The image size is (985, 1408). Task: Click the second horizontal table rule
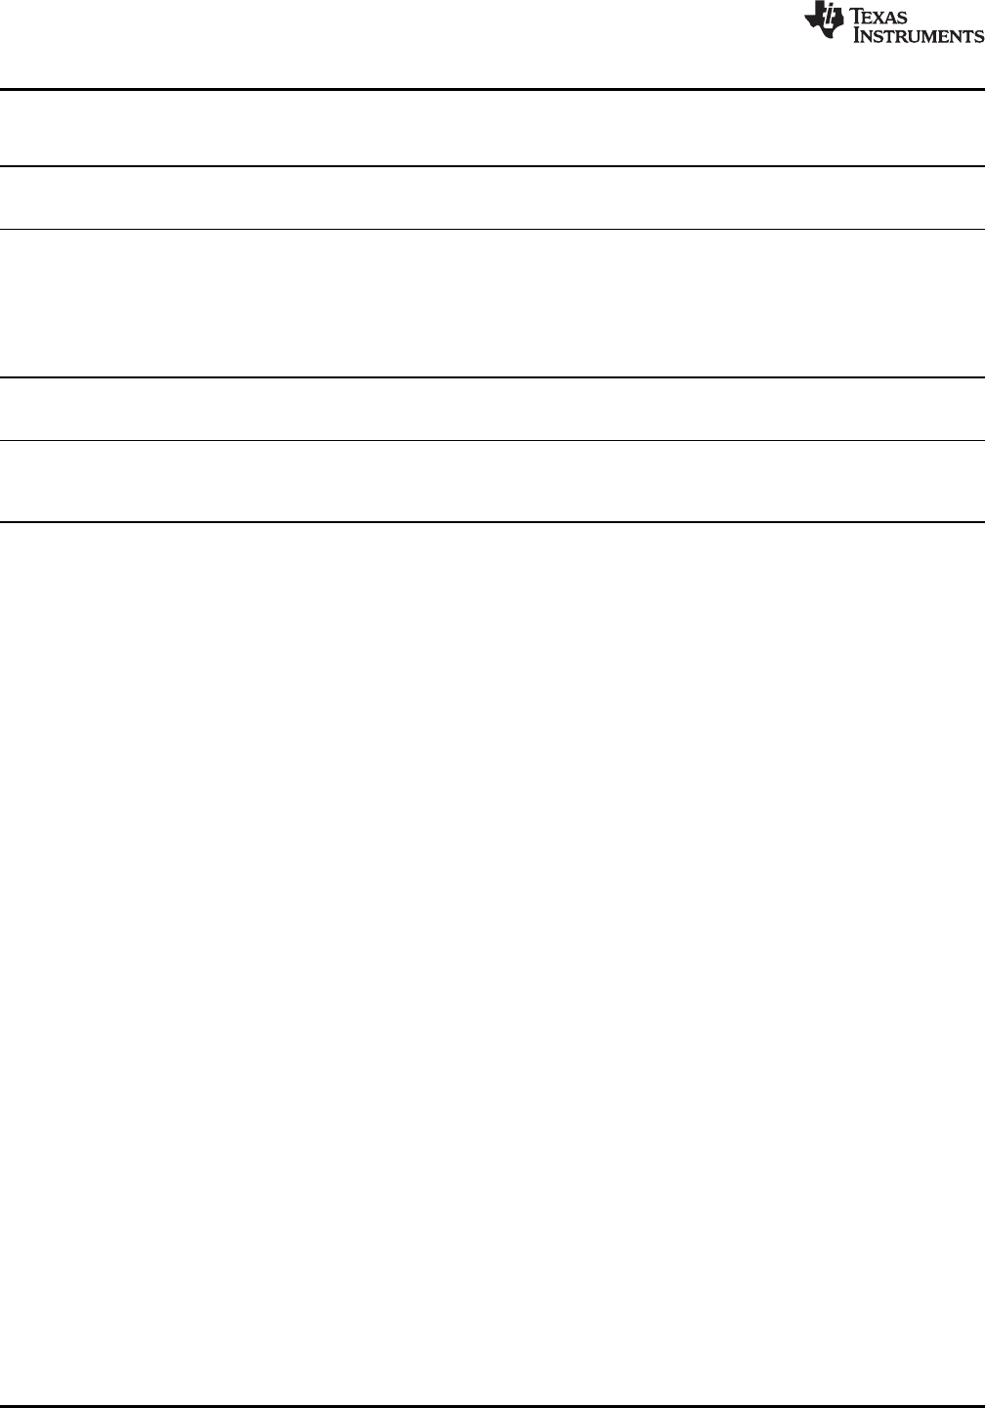point(492,166)
